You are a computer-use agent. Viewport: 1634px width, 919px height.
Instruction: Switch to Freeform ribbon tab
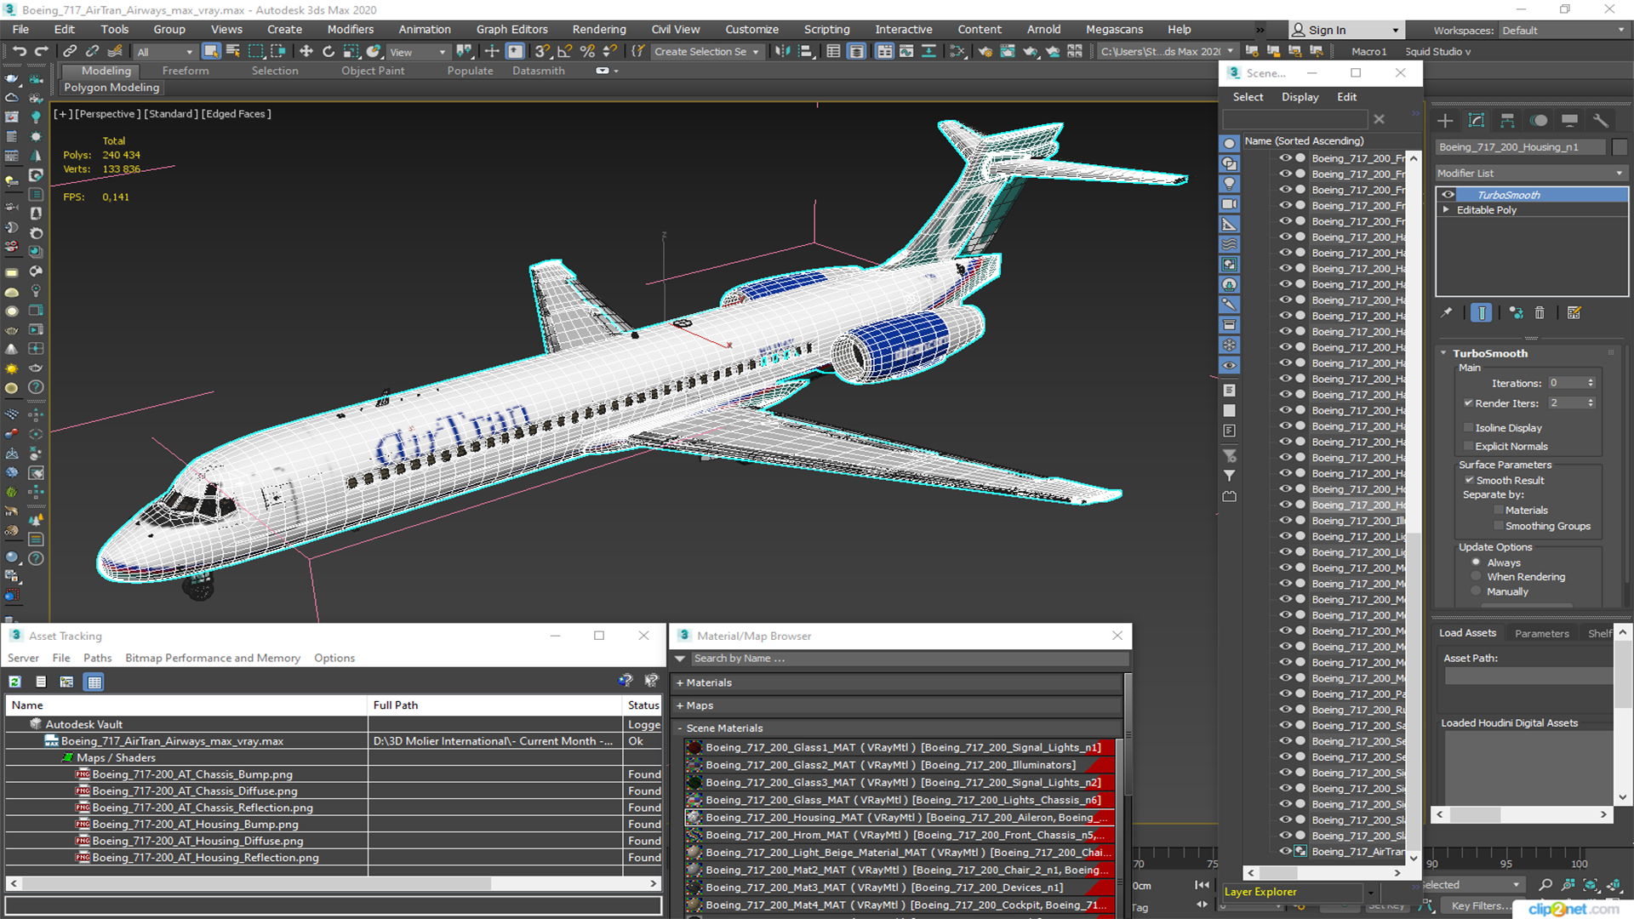pos(186,71)
